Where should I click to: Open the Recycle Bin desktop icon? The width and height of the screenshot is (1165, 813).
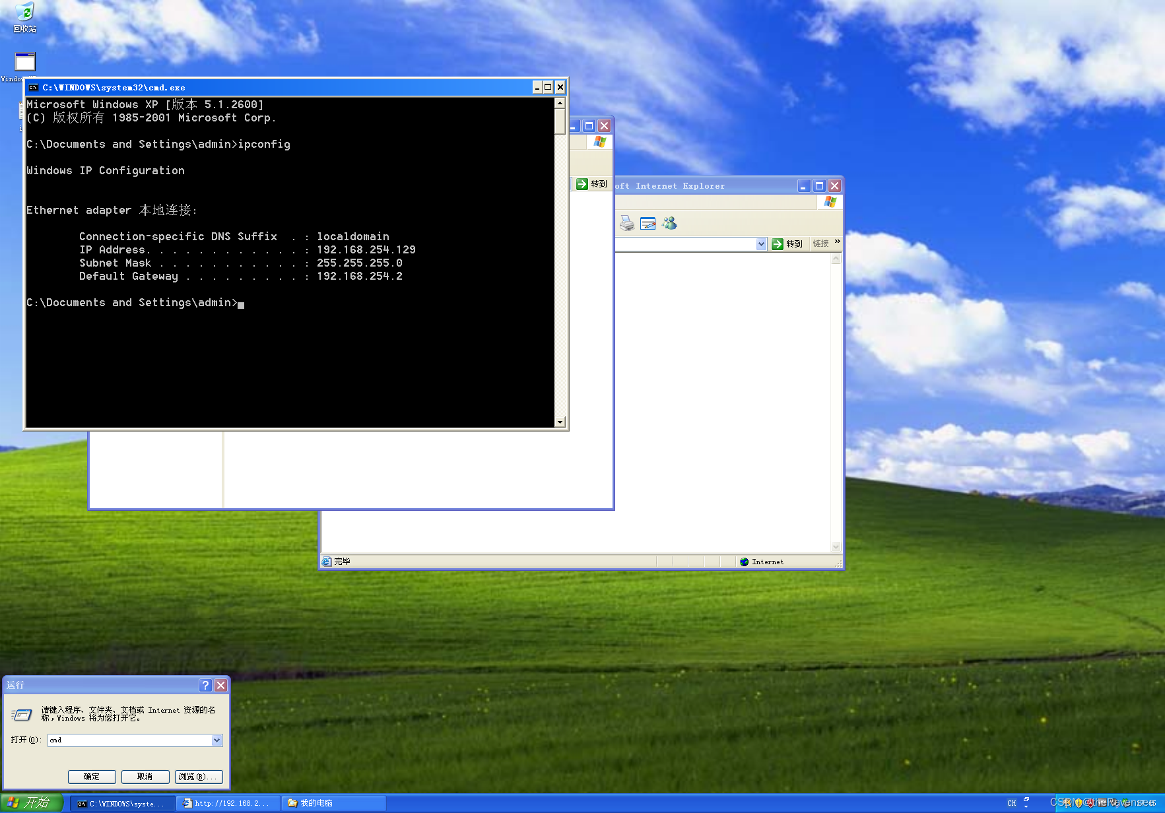coord(24,17)
